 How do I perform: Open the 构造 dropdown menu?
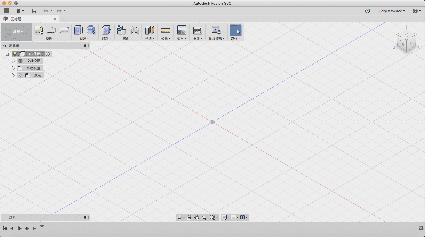click(x=150, y=38)
